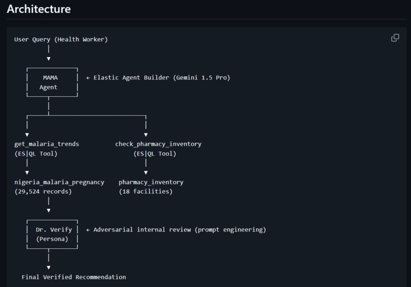
Task: Click '(ES|QL Tool)' under get_malaria_trends
Action: (x=36, y=153)
